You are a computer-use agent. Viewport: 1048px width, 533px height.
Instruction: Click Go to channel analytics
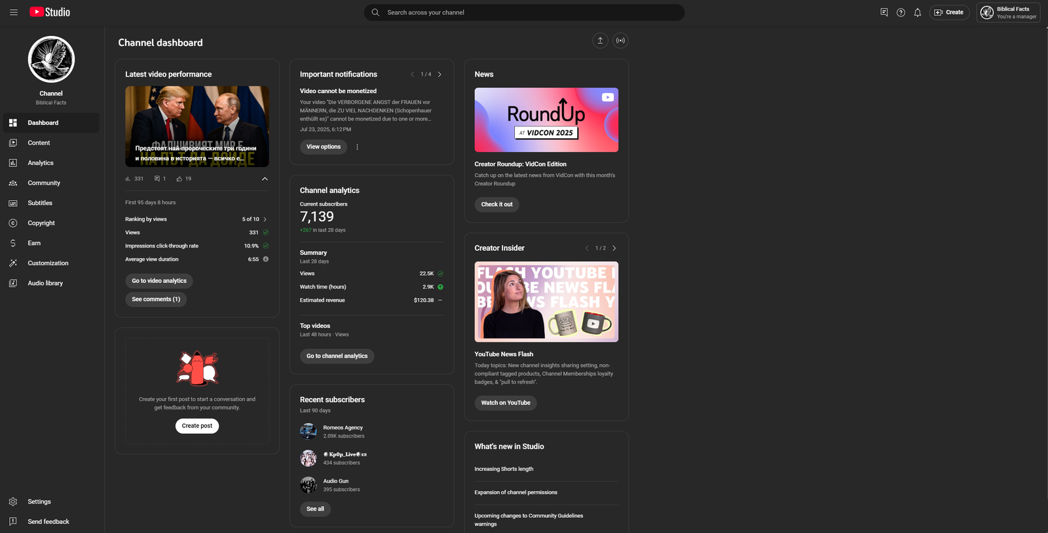(x=337, y=356)
